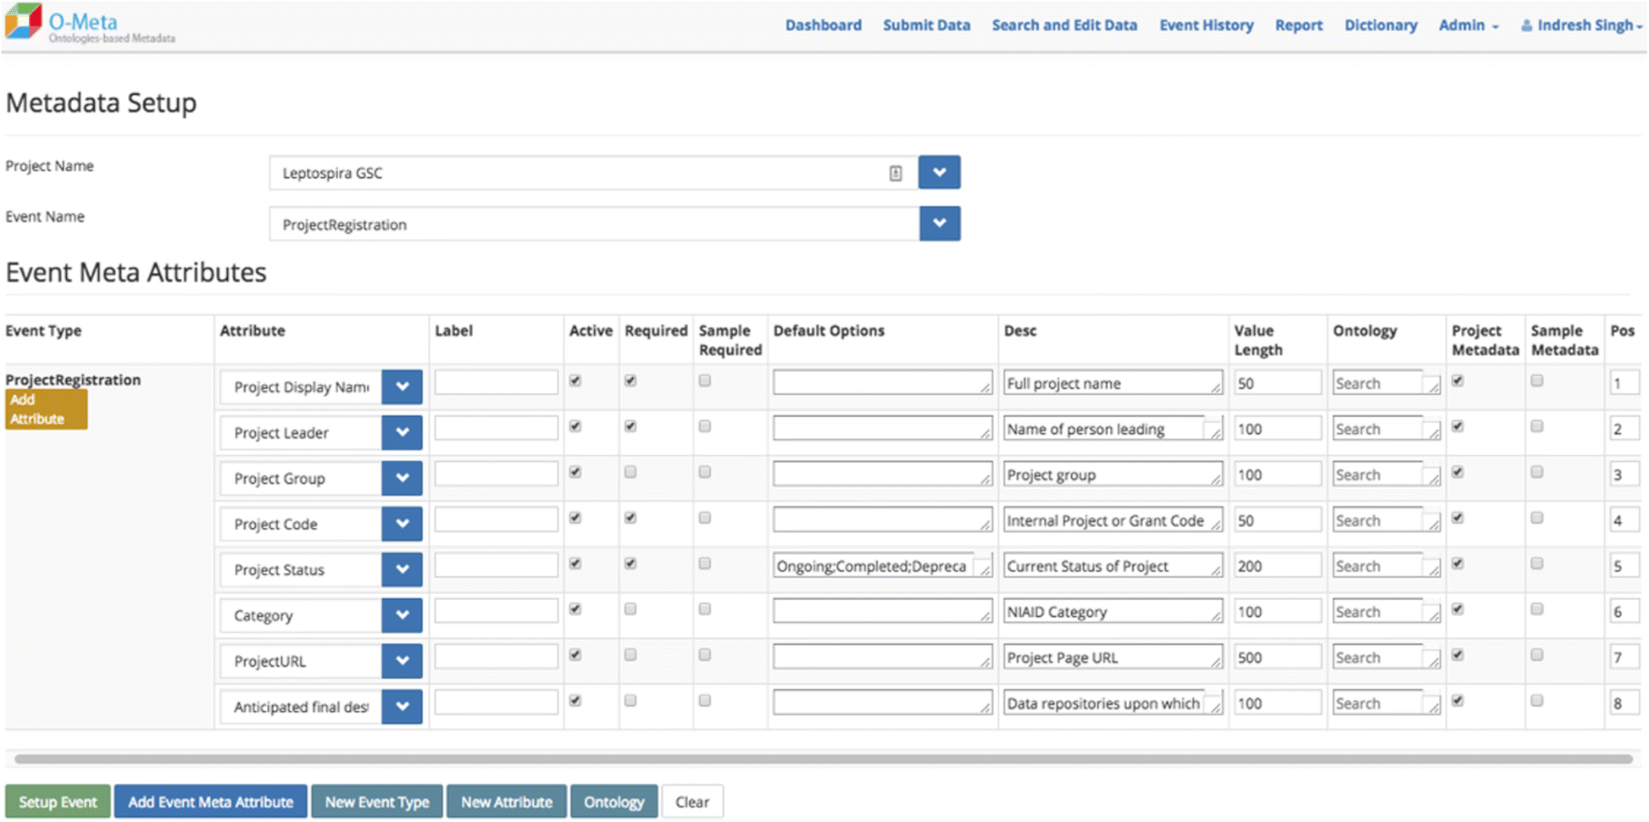Image resolution: width=1649 pixels, height=822 pixels.
Task: Enable Sample Metadata for Anticipated final destination row
Action: point(1537,701)
